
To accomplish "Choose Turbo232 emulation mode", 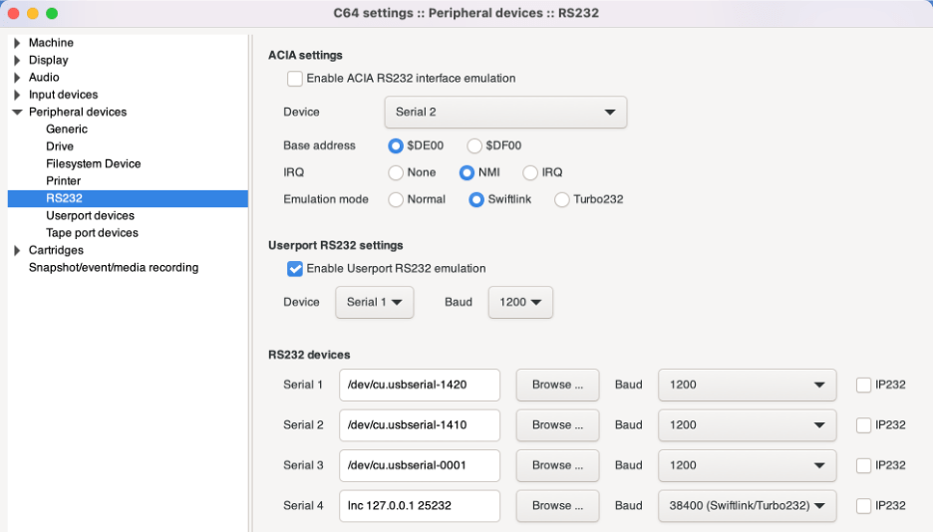I will (x=562, y=199).
